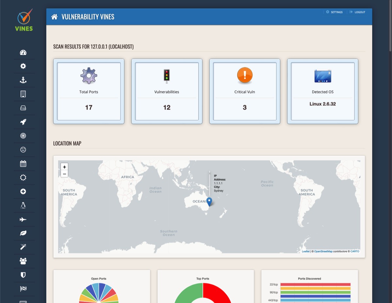Viewport: 392px width, 303px height.
Task: Click the 'Africa' label on the map
Action: 128,177
